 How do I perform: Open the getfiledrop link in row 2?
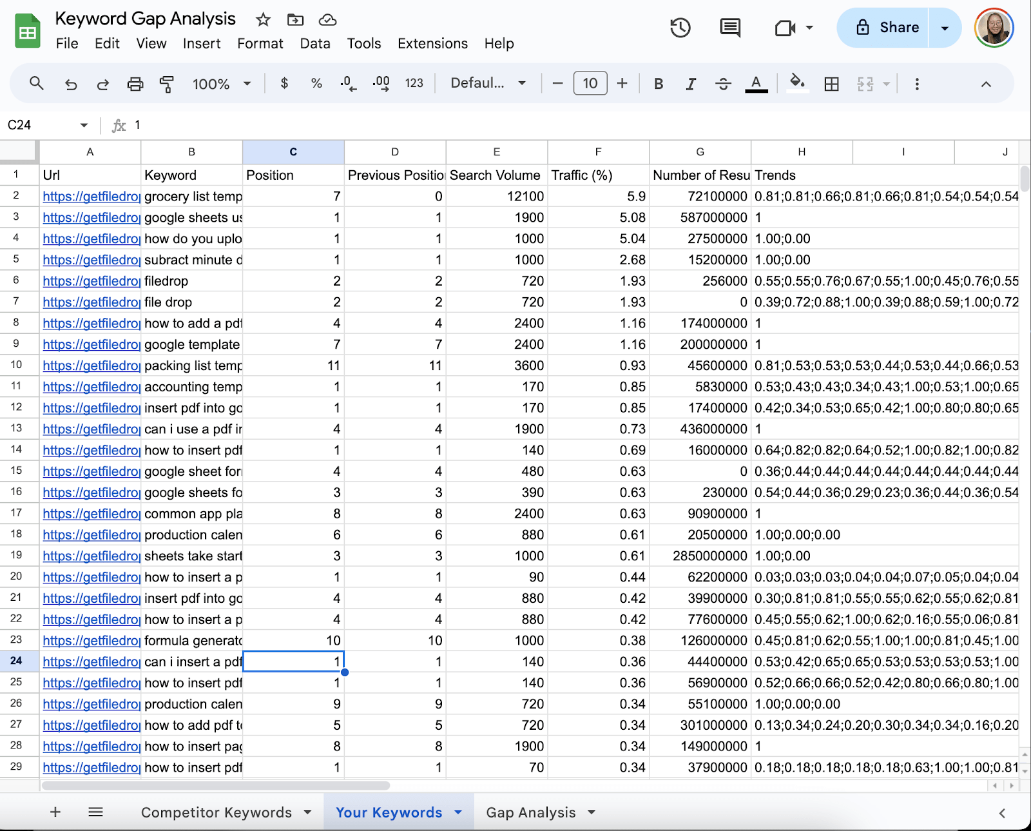click(91, 197)
